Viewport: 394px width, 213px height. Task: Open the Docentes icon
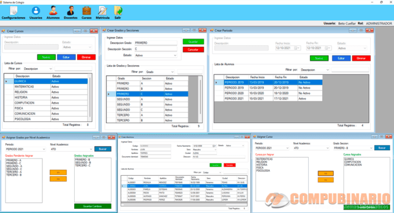click(x=71, y=12)
